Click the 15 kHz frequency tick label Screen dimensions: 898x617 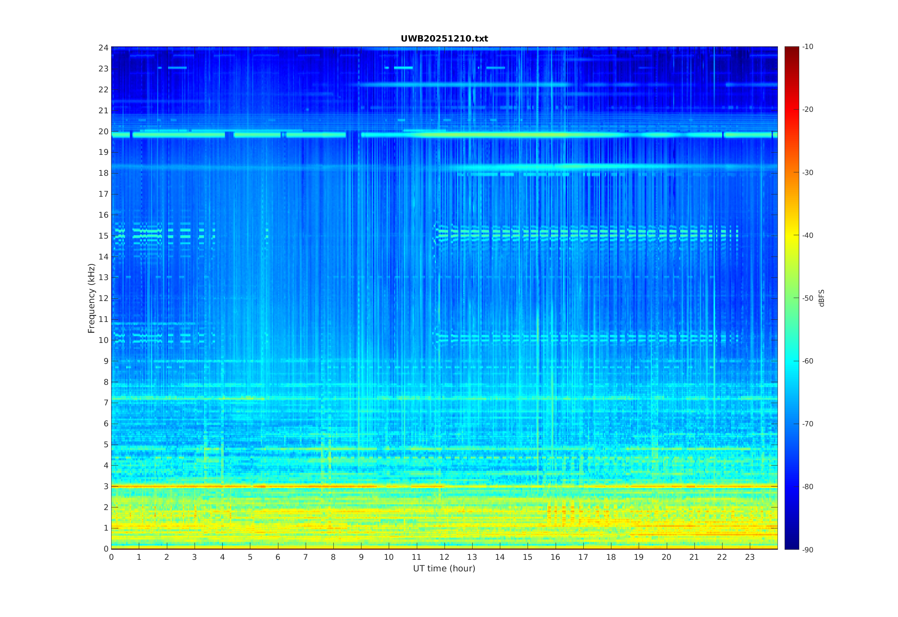[x=103, y=236]
